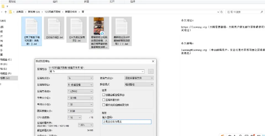Open the 压缩方法 dropdown showing LZMA2
Screen dimensions: 265x136
[80, 91]
